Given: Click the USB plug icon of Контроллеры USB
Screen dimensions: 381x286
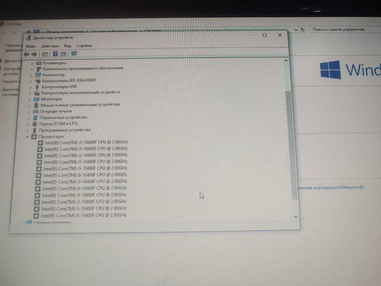Looking at the screenshot, I should click(37, 87).
